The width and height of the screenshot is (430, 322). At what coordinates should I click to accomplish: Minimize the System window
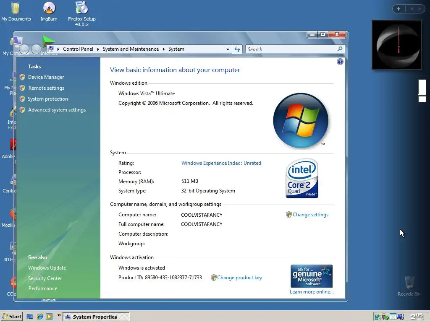point(312,34)
